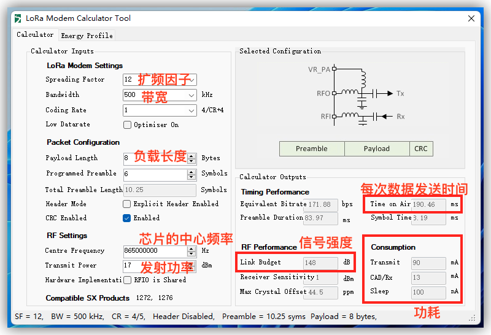
Task: Switch to the Energy Profile tab
Action: coord(87,36)
